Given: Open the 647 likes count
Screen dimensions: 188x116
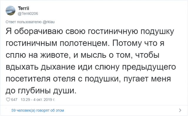Looking at the screenshot, I should tap(14, 99).
